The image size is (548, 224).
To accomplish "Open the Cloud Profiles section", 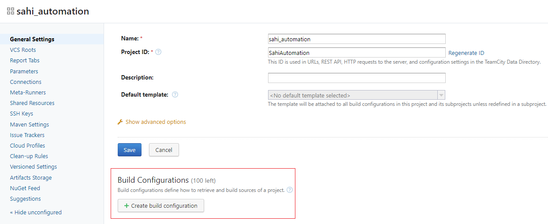I will tap(27, 145).
